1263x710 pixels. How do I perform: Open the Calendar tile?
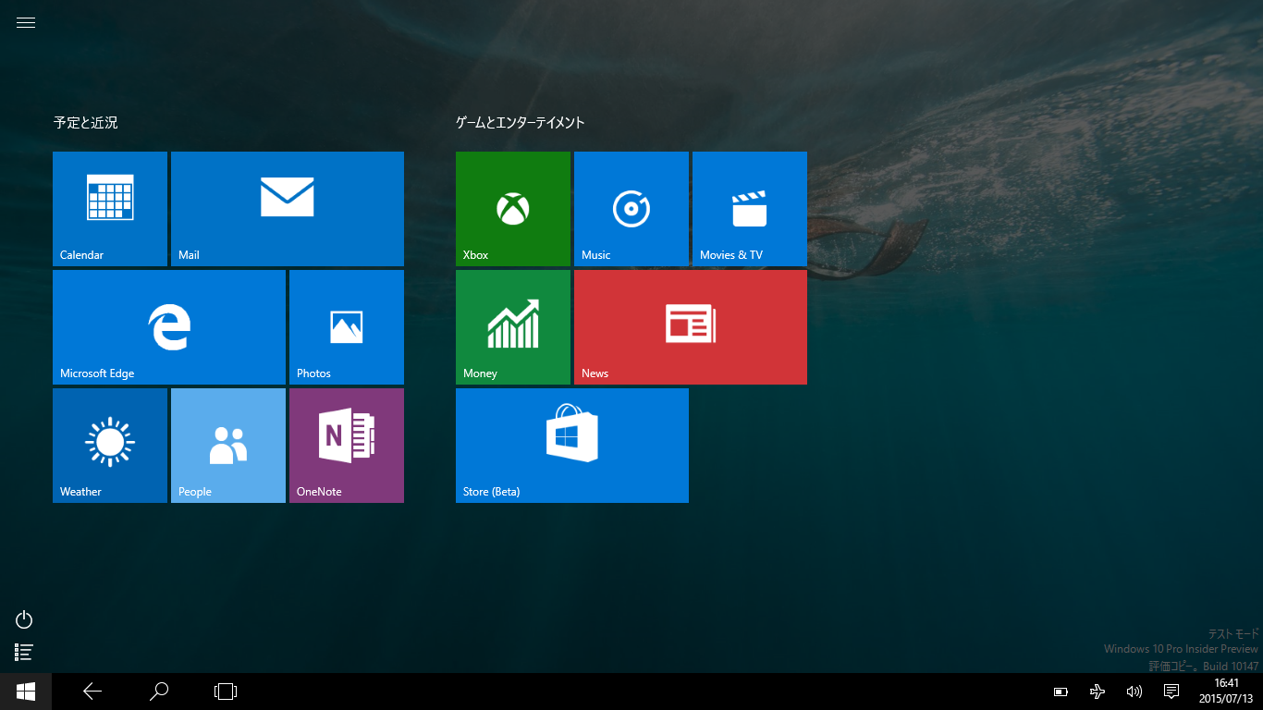[110, 209]
